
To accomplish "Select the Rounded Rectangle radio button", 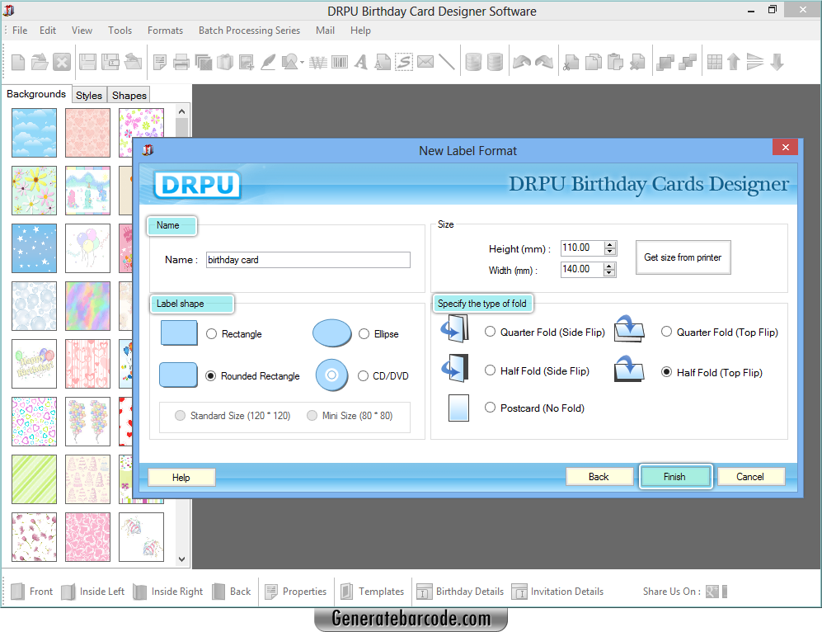I will point(211,376).
